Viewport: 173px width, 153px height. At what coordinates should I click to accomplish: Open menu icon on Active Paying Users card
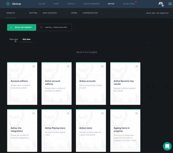pyautogui.click(x=68, y=113)
